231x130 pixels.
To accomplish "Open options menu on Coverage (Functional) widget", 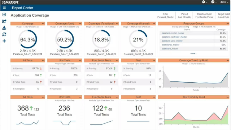I will (117, 23).
